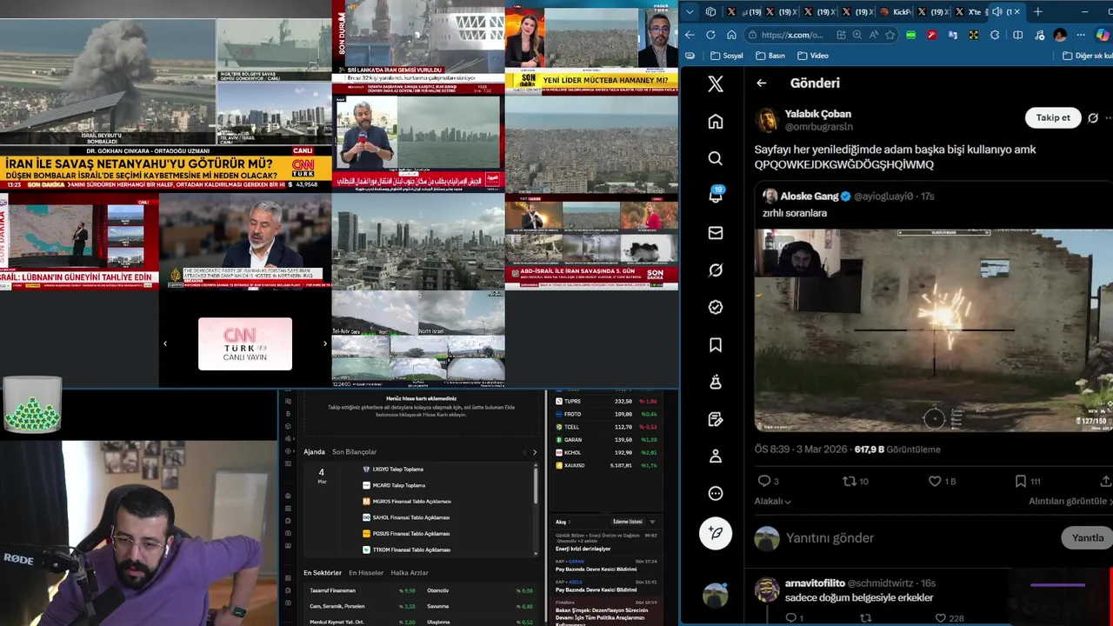
Task: Open Bookmarks in the X sidebar
Action: (x=716, y=345)
